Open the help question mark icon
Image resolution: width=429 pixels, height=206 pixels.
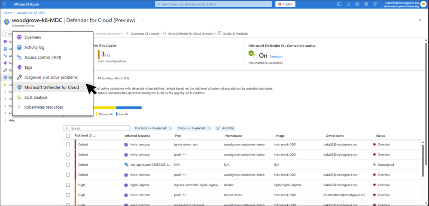click(x=366, y=4)
